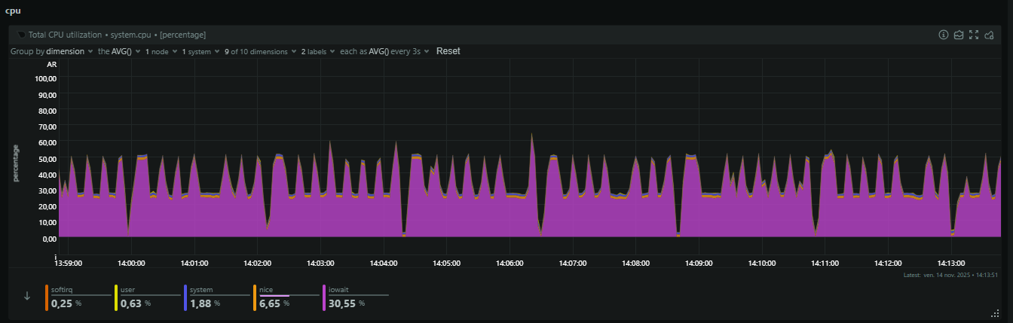Click the 6,65 nice value

click(x=270, y=303)
